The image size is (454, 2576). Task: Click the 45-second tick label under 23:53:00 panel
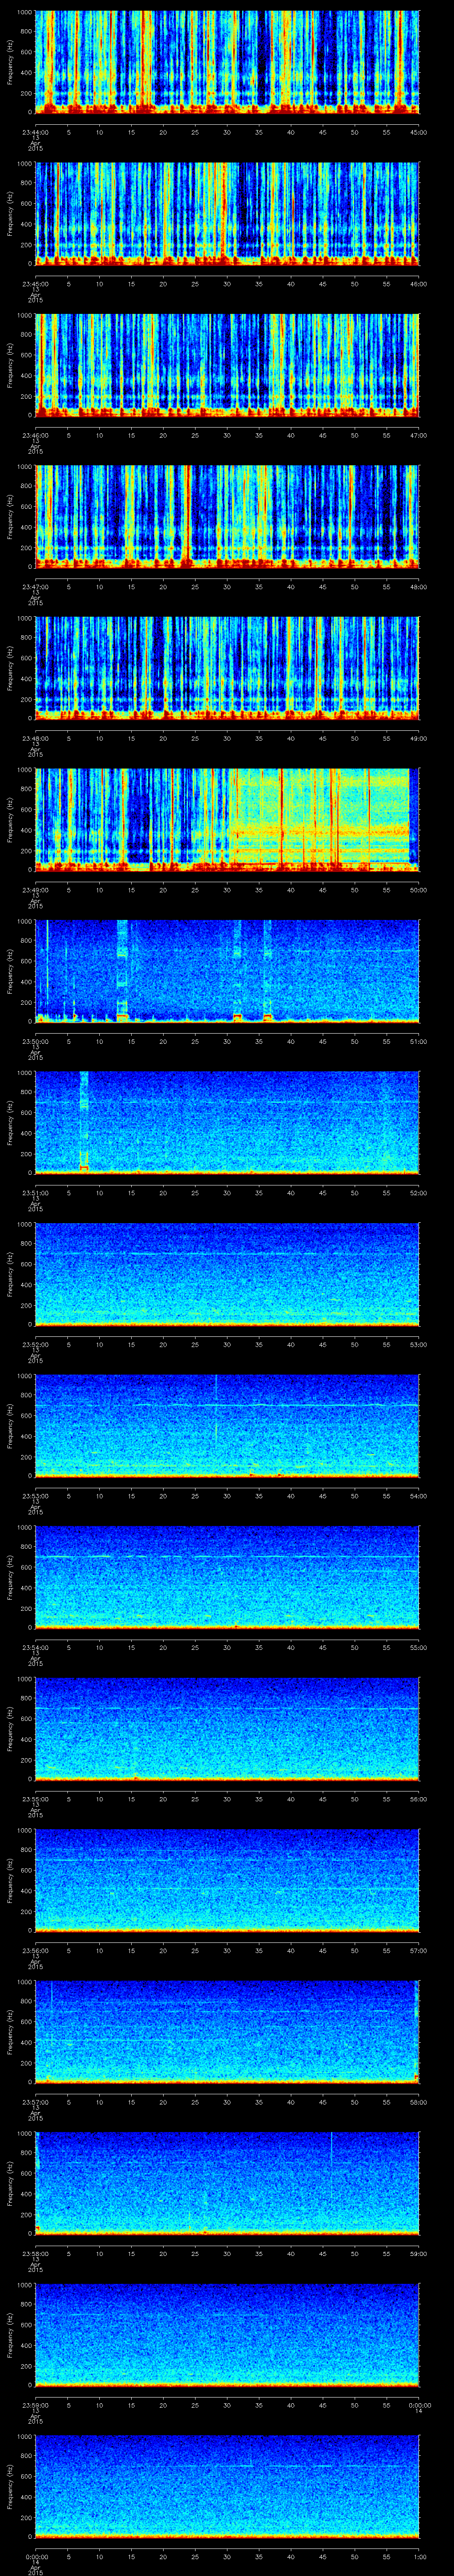click(x=323, y=1496)
